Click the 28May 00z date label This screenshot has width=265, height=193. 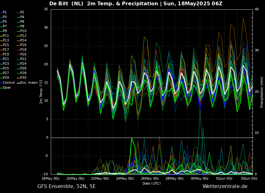tap(175, 178)
